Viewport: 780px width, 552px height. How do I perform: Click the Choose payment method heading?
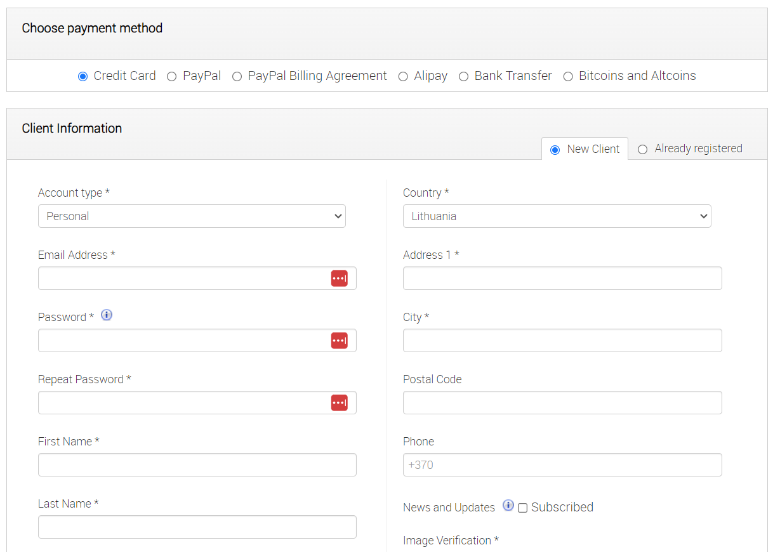[92, 29]
